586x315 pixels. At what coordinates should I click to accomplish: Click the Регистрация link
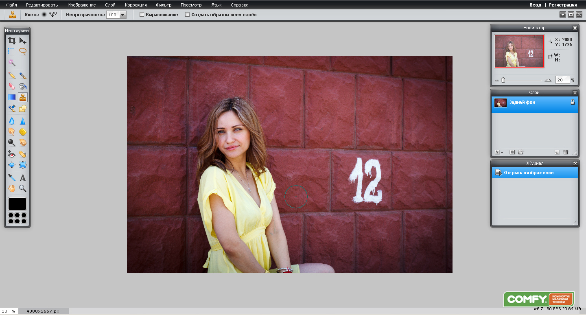point(563,5)
